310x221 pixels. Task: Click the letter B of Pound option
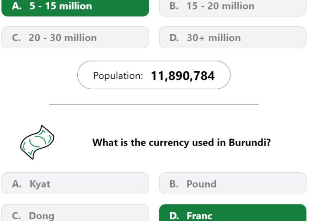point(174,184)
